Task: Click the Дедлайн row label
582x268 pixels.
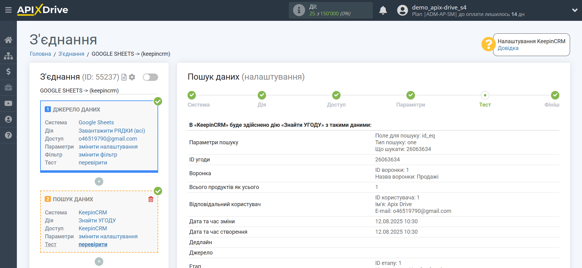Action: click(x=200, y=242)
